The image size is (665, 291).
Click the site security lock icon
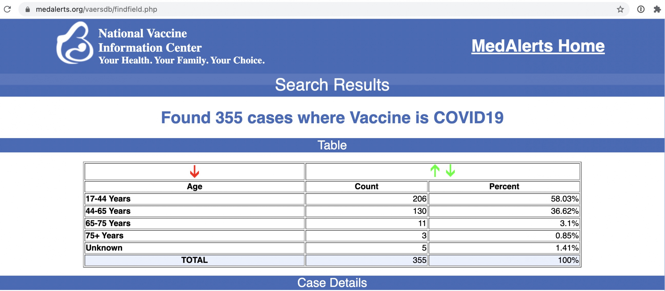(x=27, y=10)
